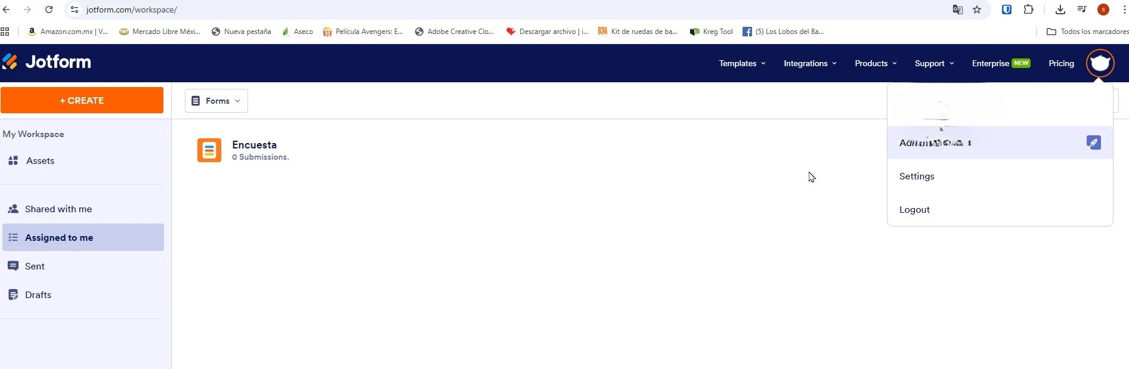Go back in browser history
Viewport: 1129px width, 369px height.
tap(7, 10)
